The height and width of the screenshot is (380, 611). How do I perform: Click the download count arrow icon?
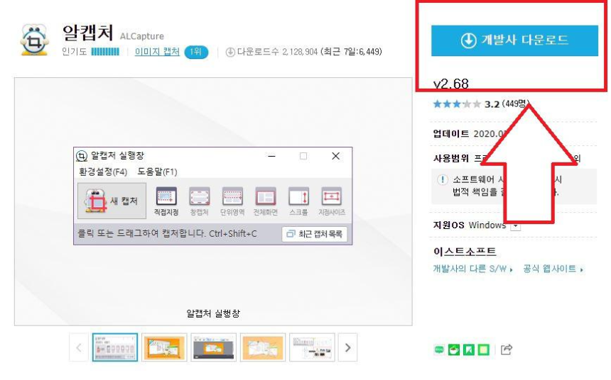pos(230,52)
